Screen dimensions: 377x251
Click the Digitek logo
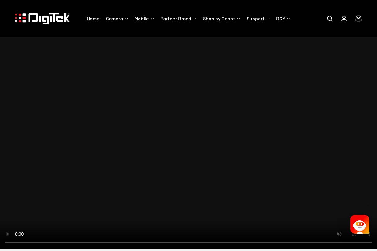pos(42,19)
